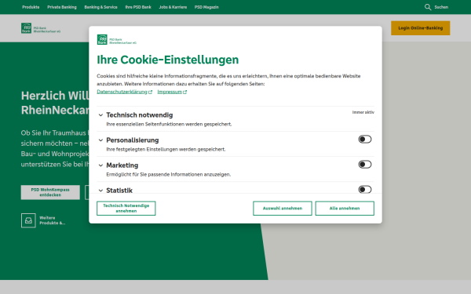The image size is (471, 294).
Task: Click the 'Immer aktiv' label
Action: tap(363, 112)
